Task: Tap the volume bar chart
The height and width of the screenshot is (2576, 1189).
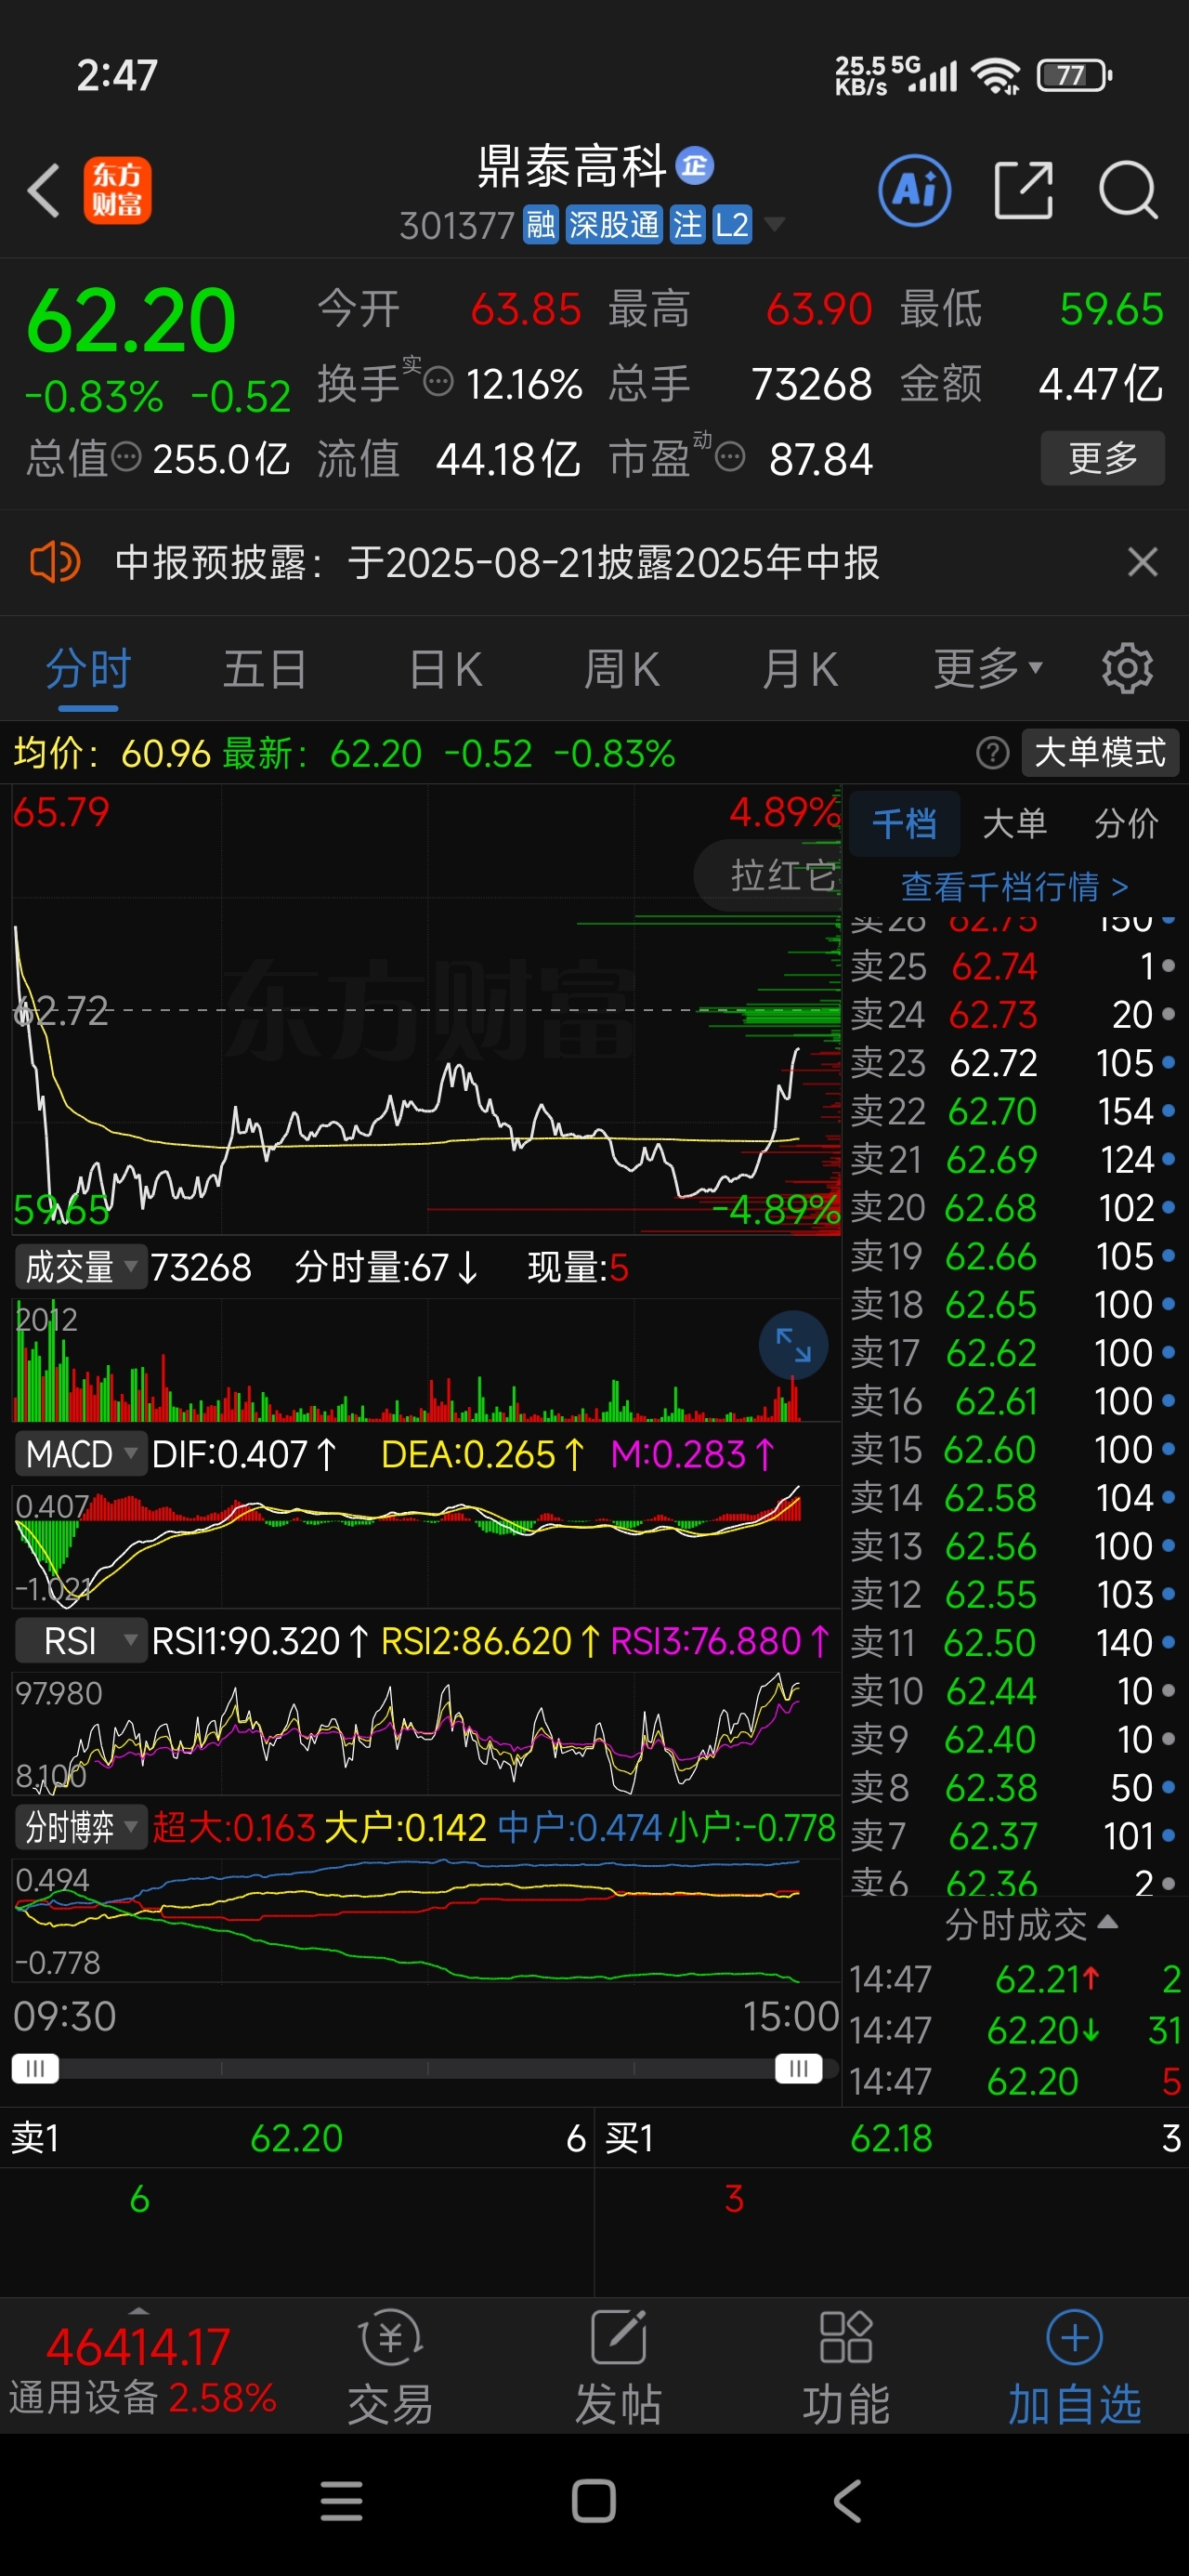Action: (x=426, y=1360)
